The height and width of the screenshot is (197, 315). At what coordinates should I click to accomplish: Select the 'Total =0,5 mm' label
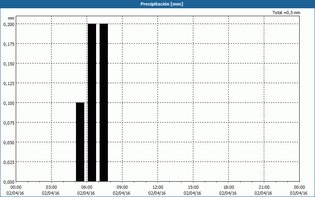tap(286, 13)
